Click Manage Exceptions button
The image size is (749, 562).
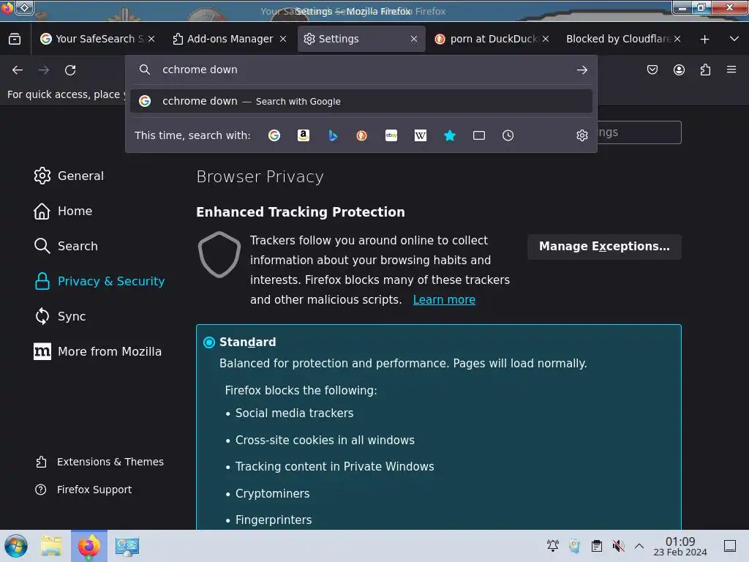point(604,247)
